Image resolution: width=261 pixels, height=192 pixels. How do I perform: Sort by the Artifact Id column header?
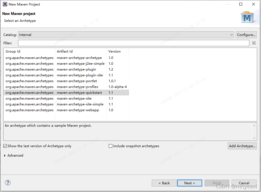(x=81, y=51)
